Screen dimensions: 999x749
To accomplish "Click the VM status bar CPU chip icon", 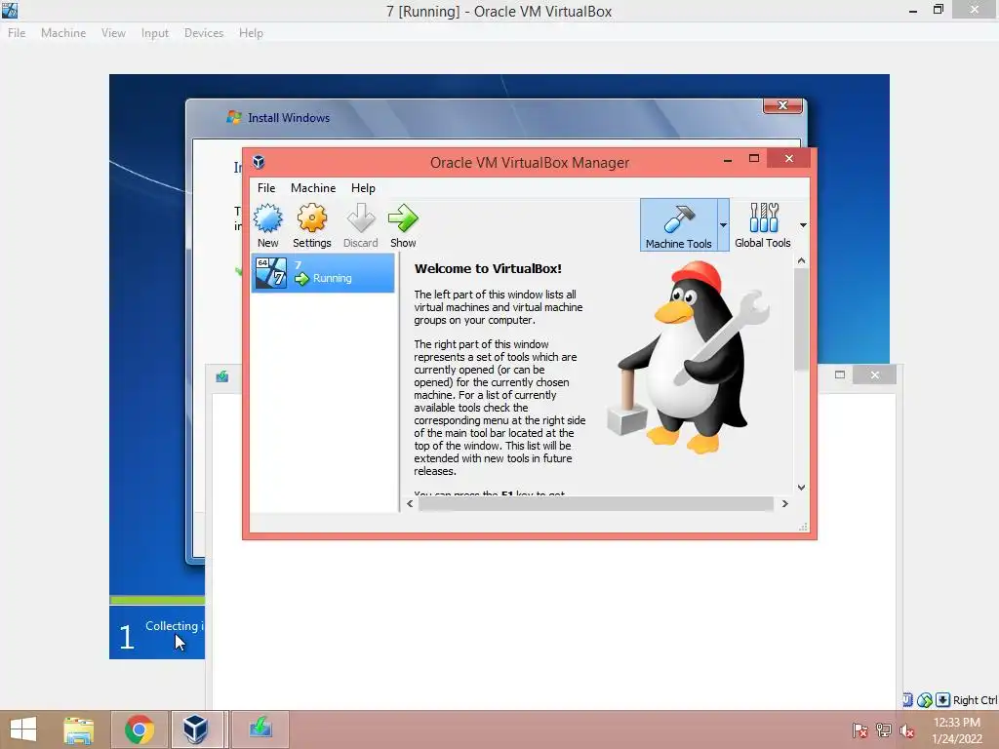I will point(908,700).
